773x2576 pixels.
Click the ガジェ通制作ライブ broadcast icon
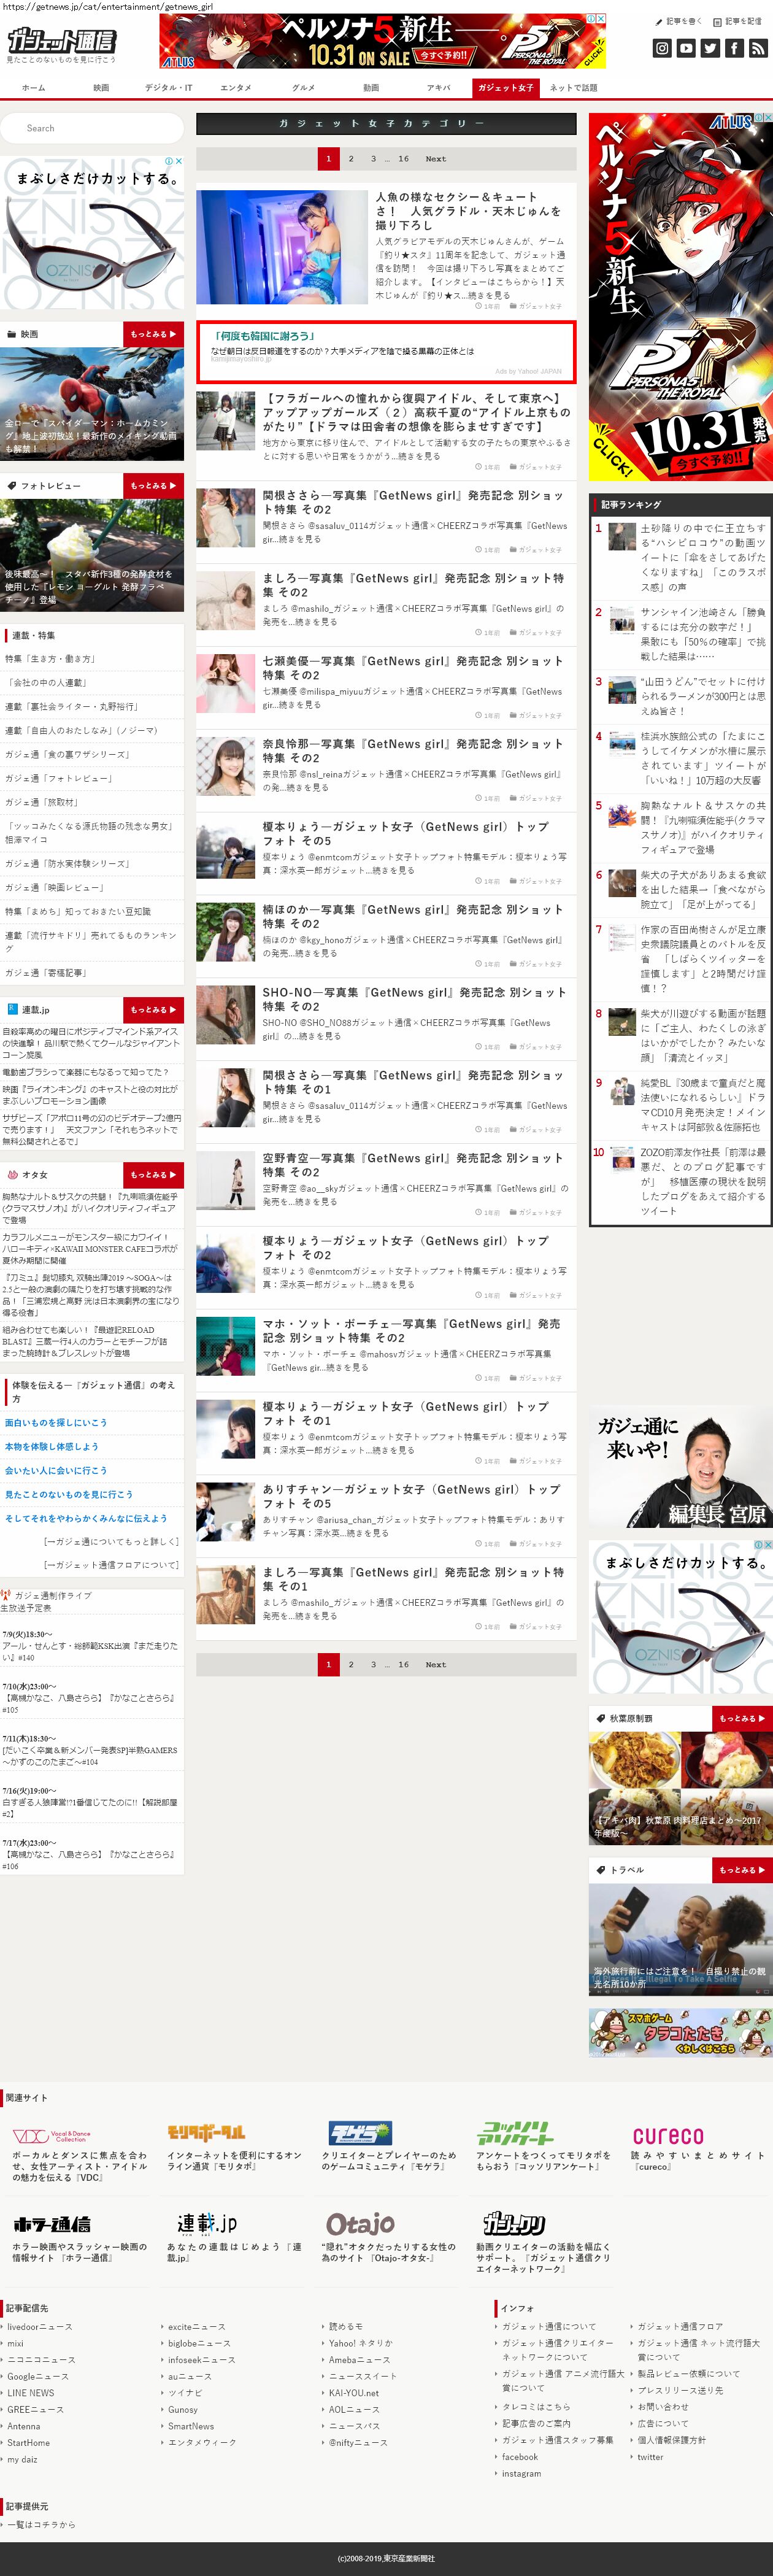click(6, 1595)
